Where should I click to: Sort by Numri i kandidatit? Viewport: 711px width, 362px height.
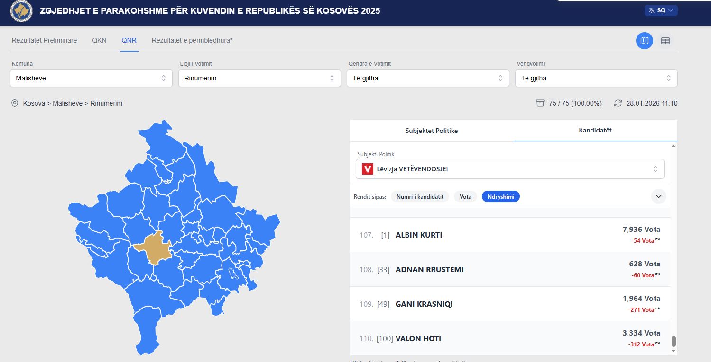[x=420, y=196]
